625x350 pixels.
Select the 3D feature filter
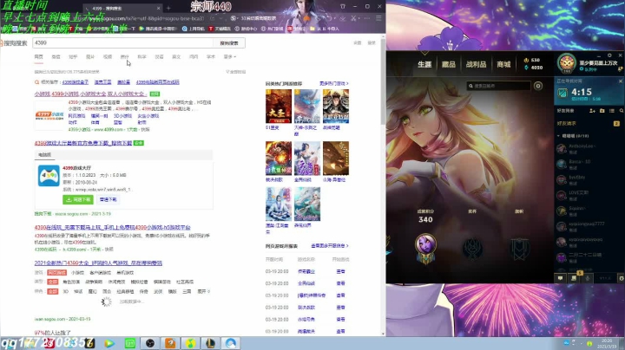[65, 292]
